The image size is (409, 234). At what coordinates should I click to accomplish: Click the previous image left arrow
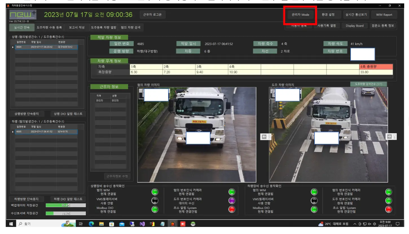coord(264,137)
